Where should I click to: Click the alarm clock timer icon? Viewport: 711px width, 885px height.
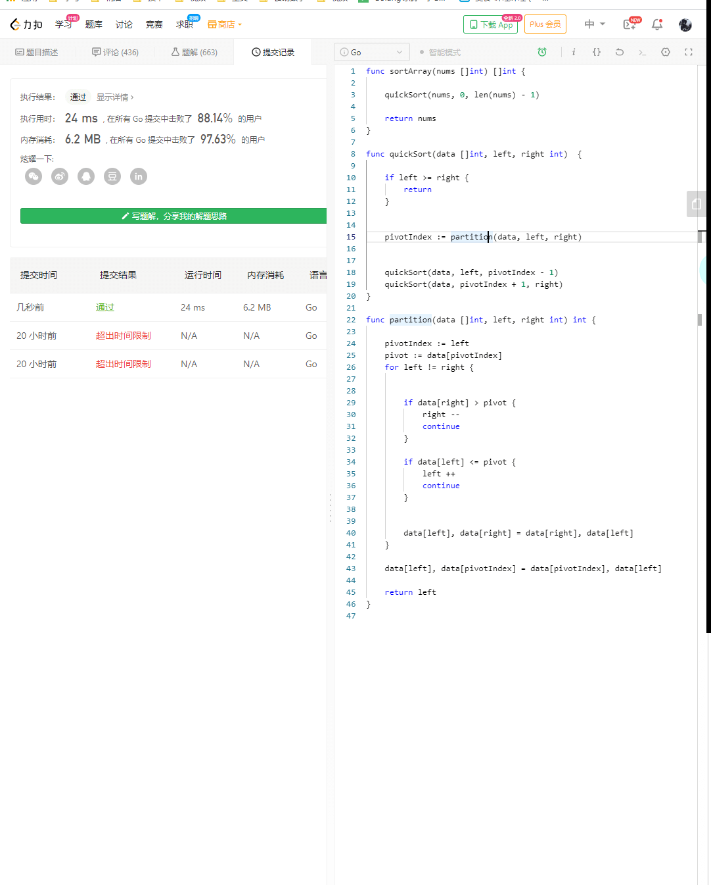click(542, 52)
